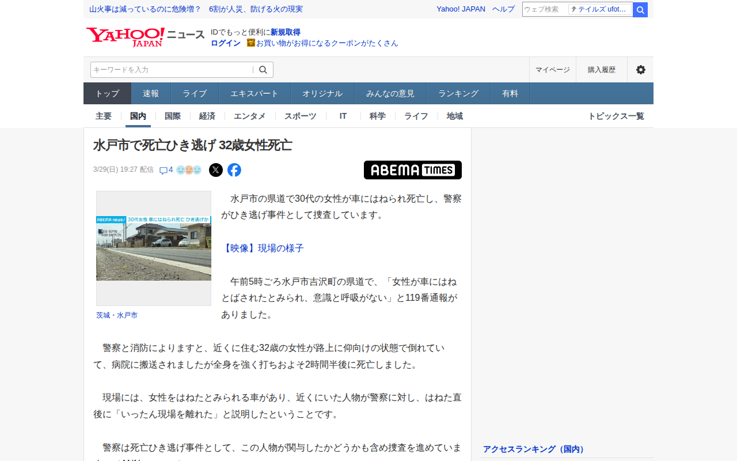The width and height of the screenshot is (737, 461).
Task: Switch to the 国際 category
Action: tap(173, 116)
